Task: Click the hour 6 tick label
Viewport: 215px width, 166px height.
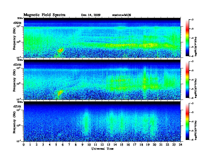Action: pyautogui.click(x=63, y=145)
